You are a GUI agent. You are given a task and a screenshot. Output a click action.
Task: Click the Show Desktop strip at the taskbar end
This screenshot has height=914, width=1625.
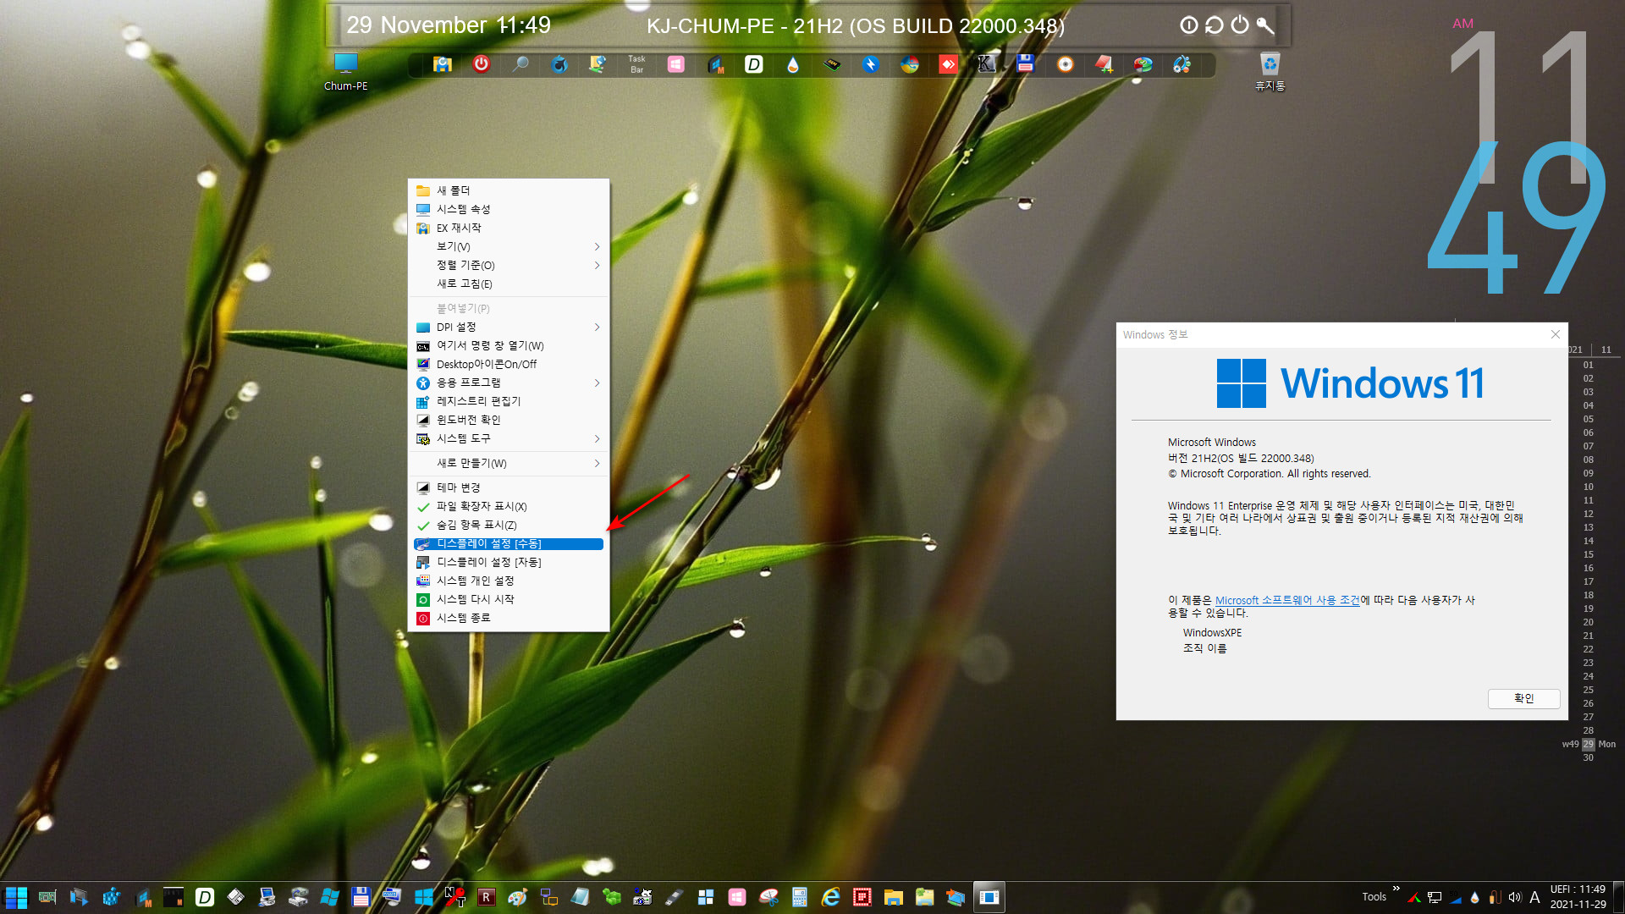(1619, 897)
